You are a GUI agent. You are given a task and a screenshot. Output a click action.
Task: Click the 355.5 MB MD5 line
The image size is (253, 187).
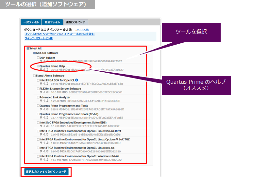[82, 109]
